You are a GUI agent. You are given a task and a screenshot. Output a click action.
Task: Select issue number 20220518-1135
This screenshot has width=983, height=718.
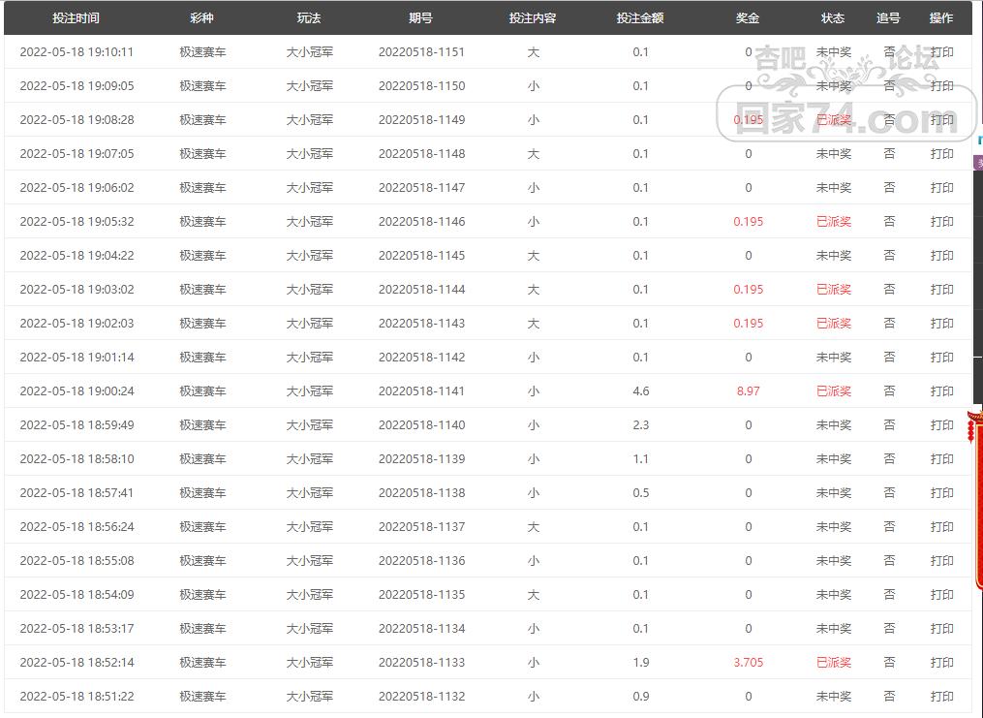point(422,594)
